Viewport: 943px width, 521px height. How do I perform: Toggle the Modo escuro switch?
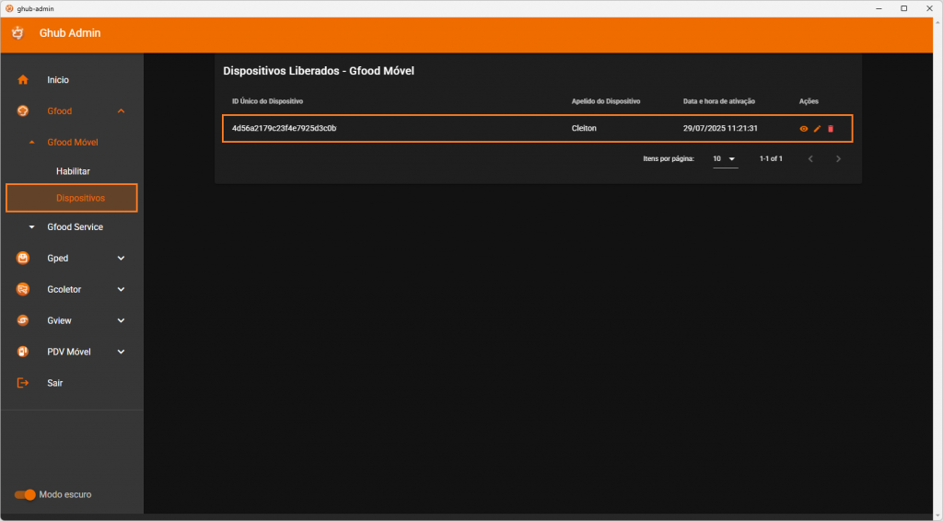[x=25, y=494]
